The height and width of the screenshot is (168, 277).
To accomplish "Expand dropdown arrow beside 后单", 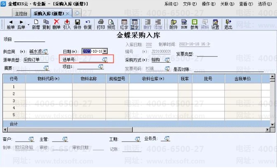I will pyautogui.click(x=28, y=25).
